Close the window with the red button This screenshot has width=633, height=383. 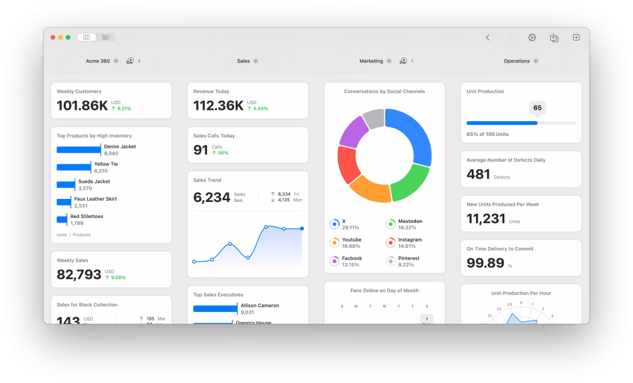pos(53,37)
